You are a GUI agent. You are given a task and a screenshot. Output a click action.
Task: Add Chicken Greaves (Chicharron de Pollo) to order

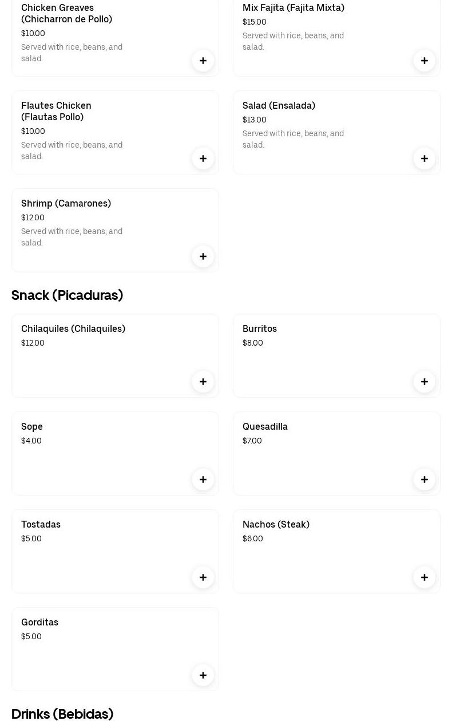[203, 61]
